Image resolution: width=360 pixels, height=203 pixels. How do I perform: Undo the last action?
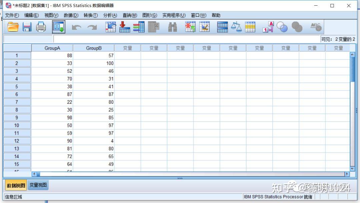[76, 27]
